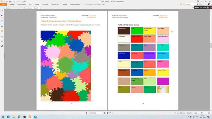Screen dimensions: 212x119
Task: Open the Комментарий ribbon tab
Action: [22, 4]
